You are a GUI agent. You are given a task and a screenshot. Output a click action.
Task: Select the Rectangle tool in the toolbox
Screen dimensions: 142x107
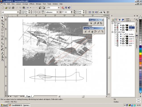(2, 30)
